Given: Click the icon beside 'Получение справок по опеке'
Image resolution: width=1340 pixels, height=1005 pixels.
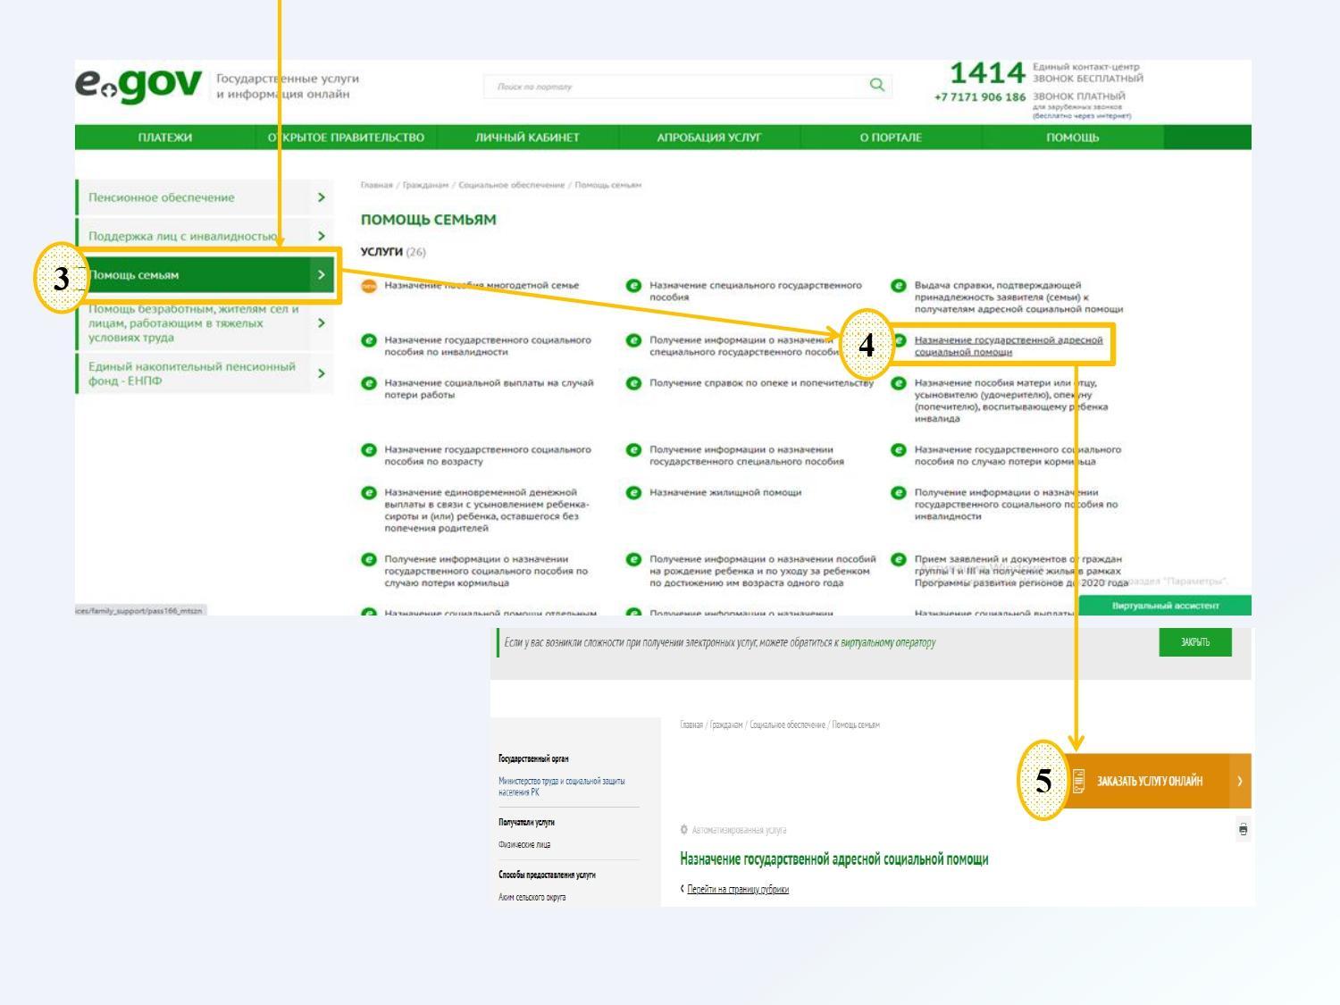Looking at the screenshot, I should tap(633, 383).
